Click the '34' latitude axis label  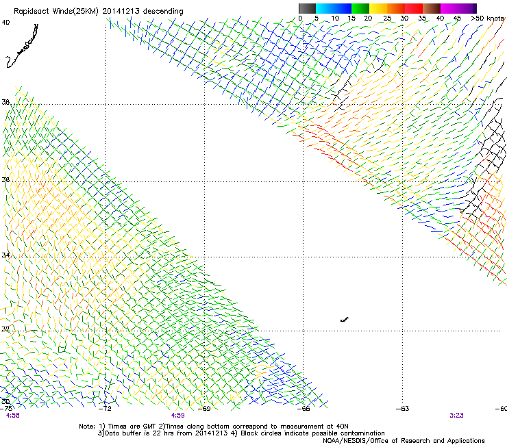(5, 255)
